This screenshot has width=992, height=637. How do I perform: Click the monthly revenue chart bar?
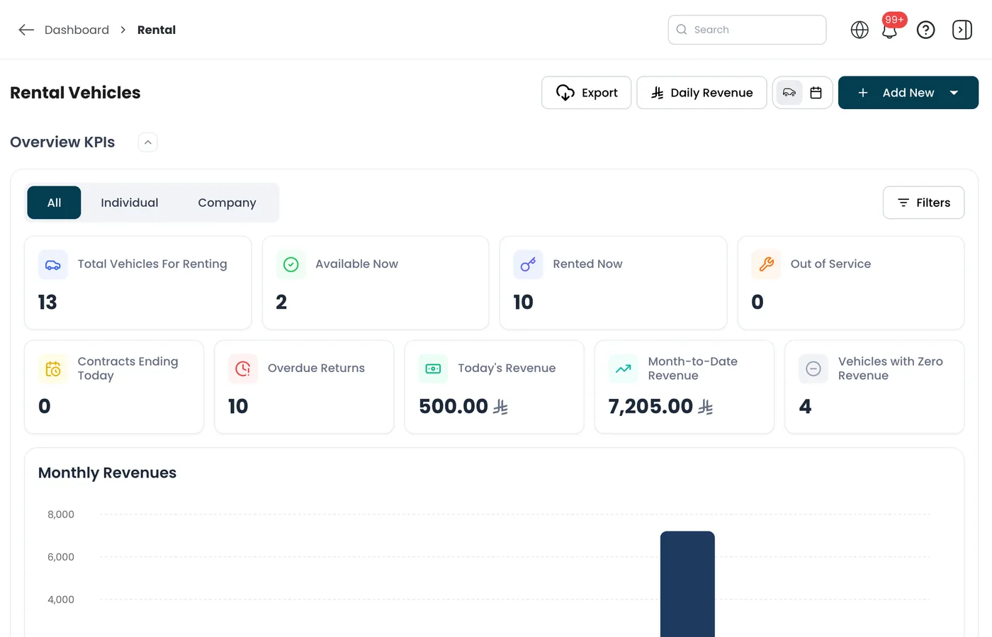(687, 584)
